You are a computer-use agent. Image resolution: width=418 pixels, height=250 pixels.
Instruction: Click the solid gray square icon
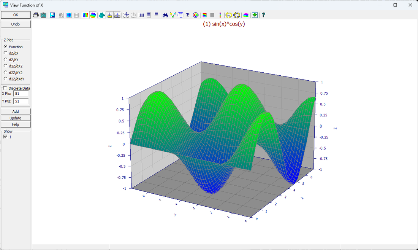point(212,15)
